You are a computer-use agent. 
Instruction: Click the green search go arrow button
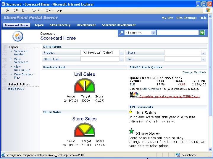(202, 33)
